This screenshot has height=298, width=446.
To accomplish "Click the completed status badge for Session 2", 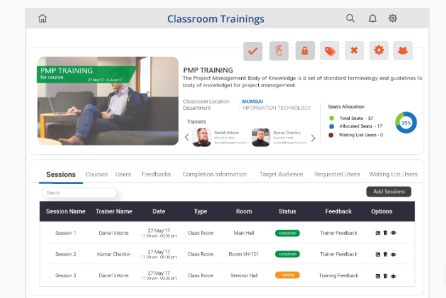I will click(287, 254).
